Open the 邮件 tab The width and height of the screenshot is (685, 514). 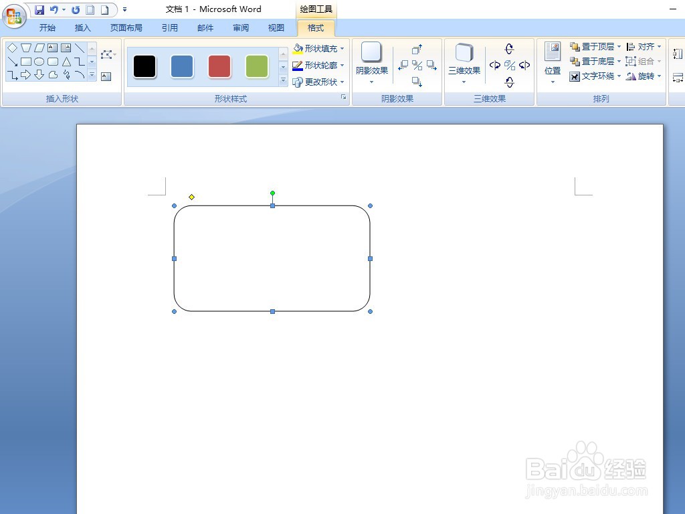205,28
